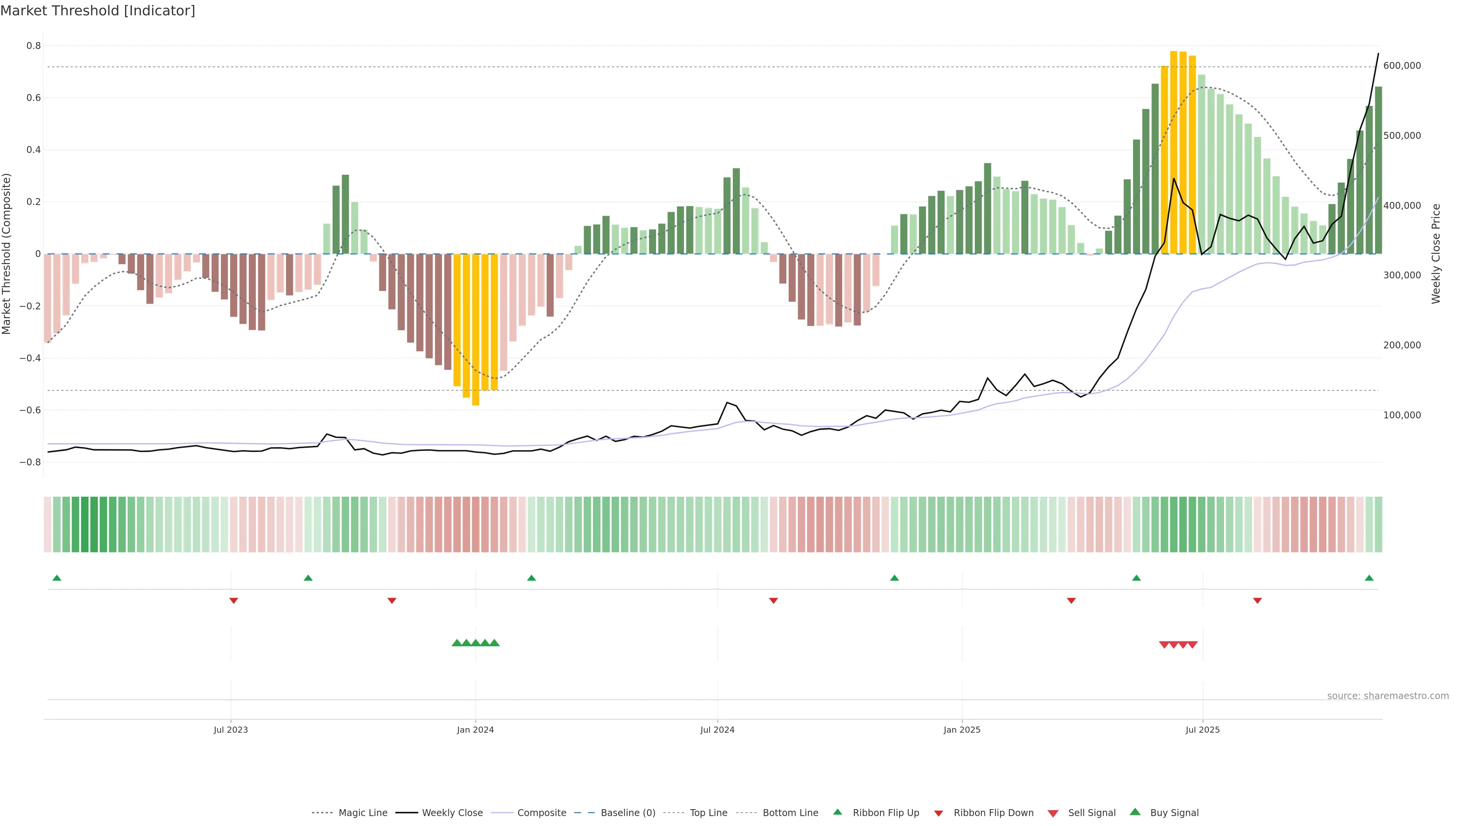Click the Weekly Close Price axis title
This screenshot has width=1468, height=826.
[x=1436, y=254]
